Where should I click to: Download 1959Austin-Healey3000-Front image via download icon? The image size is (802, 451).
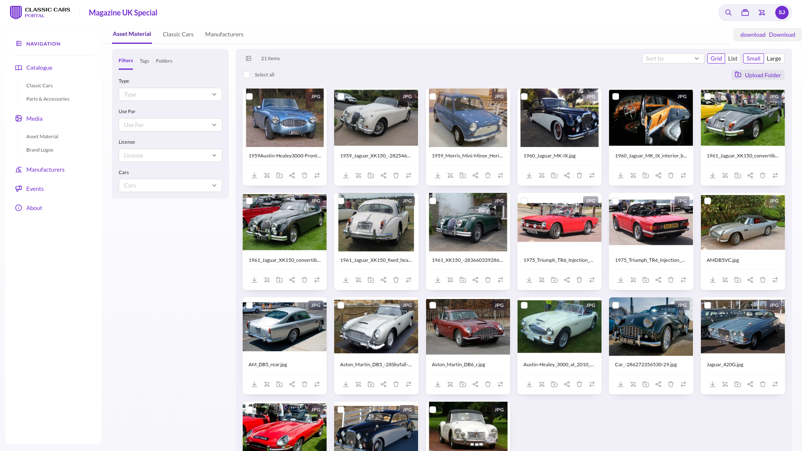(254, 175)
